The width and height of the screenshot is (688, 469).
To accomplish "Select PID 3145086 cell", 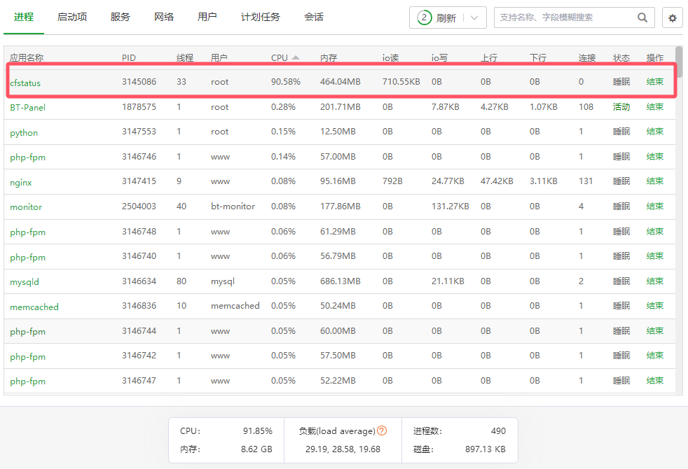I will (139, 81).
